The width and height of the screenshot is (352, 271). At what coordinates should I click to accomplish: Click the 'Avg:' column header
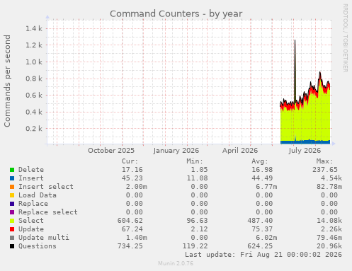(x=260, y=161)
